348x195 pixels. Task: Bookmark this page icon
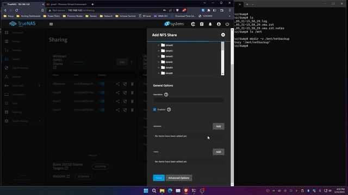(x=42, y=10)
